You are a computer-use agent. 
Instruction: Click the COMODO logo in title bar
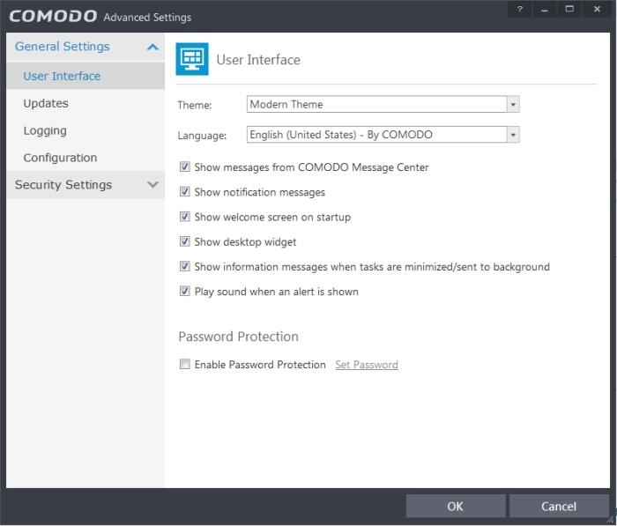(x=53, y=16)
